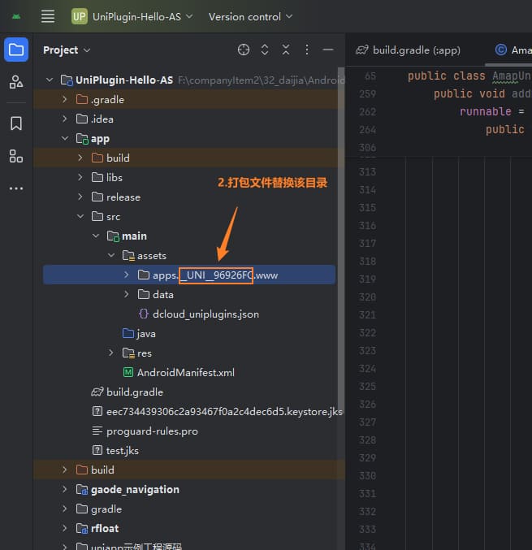Select AndroidManifest.xml in project tree
The height and width of the screenshot is (550, 532).
(x=185, y=373)
